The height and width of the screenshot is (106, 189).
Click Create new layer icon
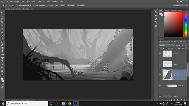pos(181,100)
